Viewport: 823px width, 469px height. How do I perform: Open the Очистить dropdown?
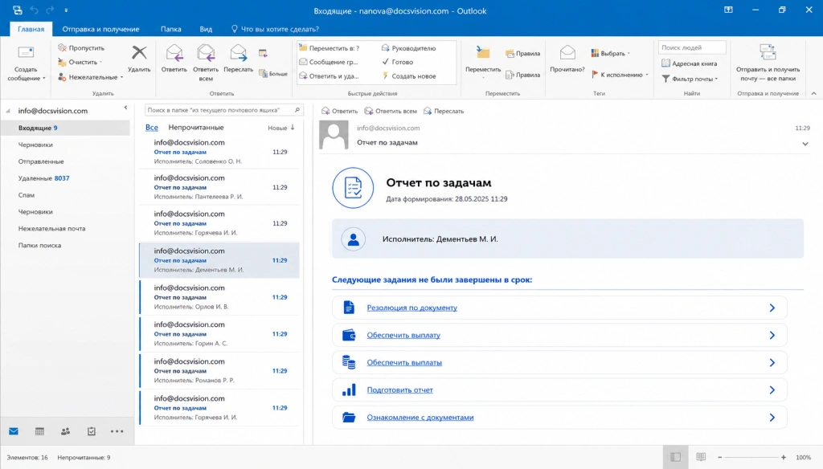pyautogui.click(x=80, y=62)
